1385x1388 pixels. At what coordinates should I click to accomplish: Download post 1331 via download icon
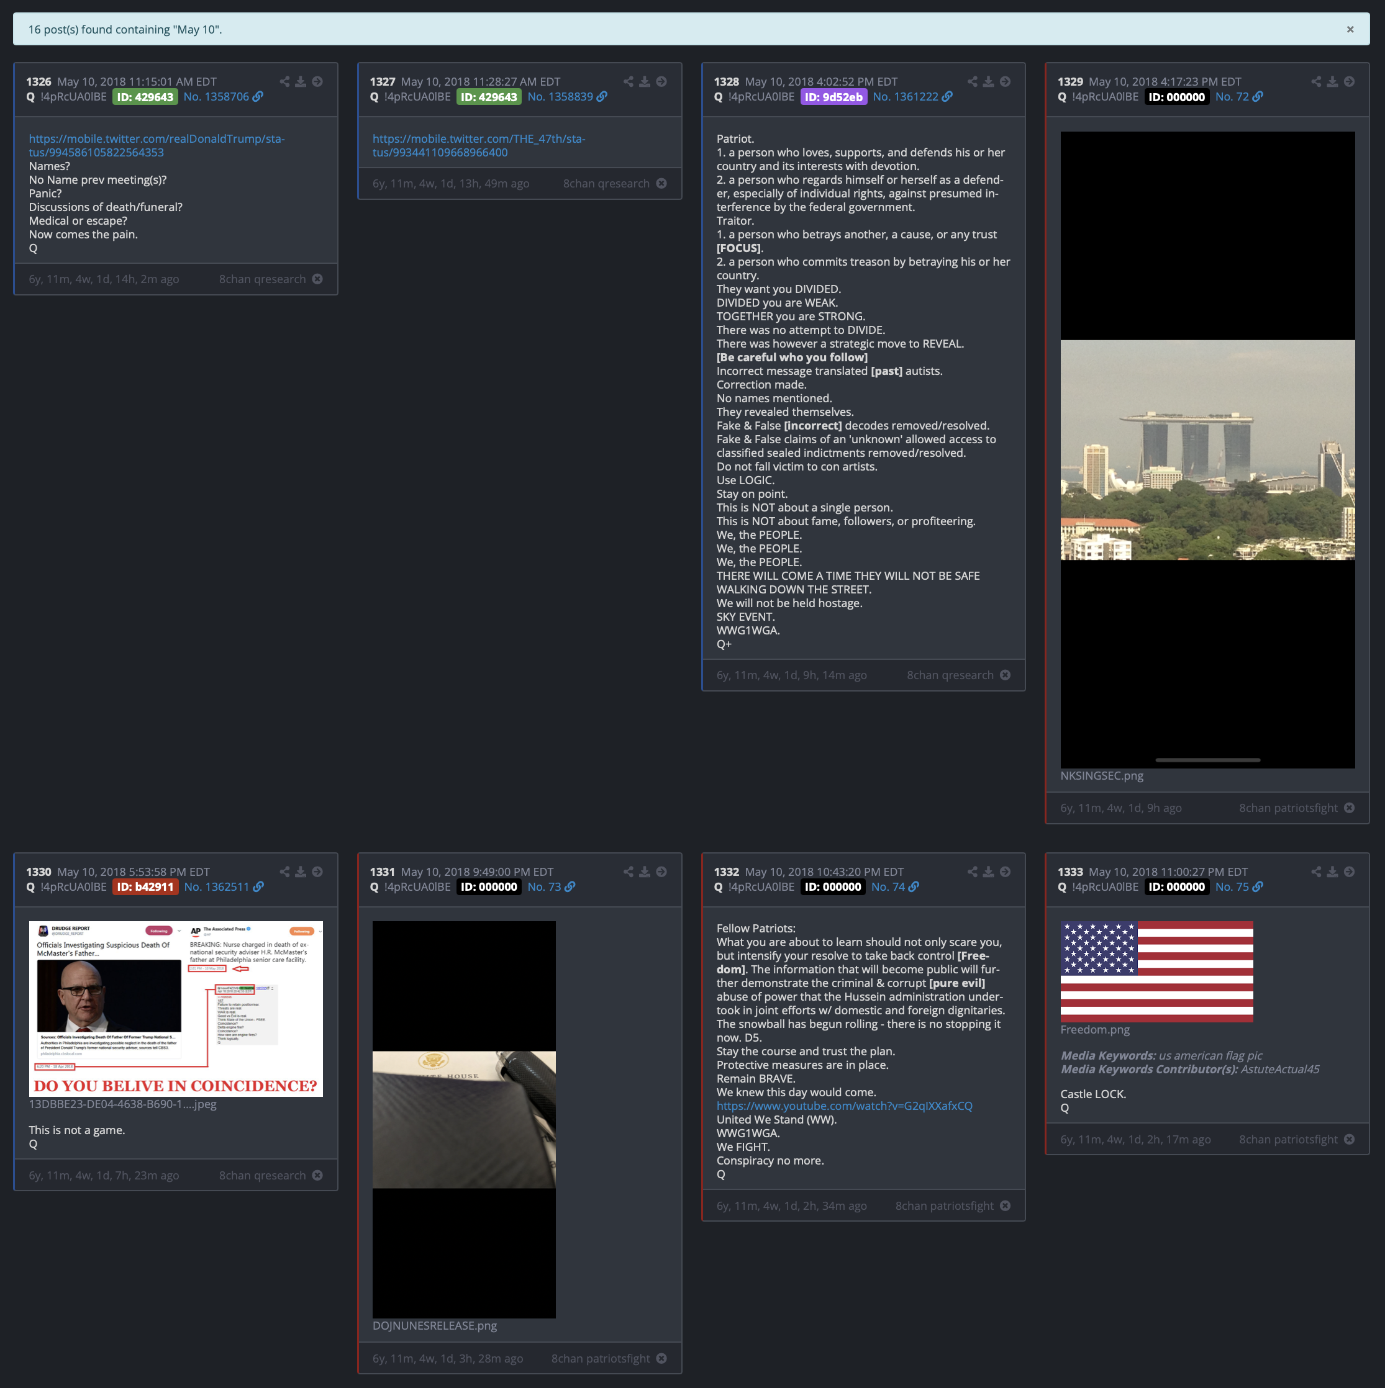(645, 872)
